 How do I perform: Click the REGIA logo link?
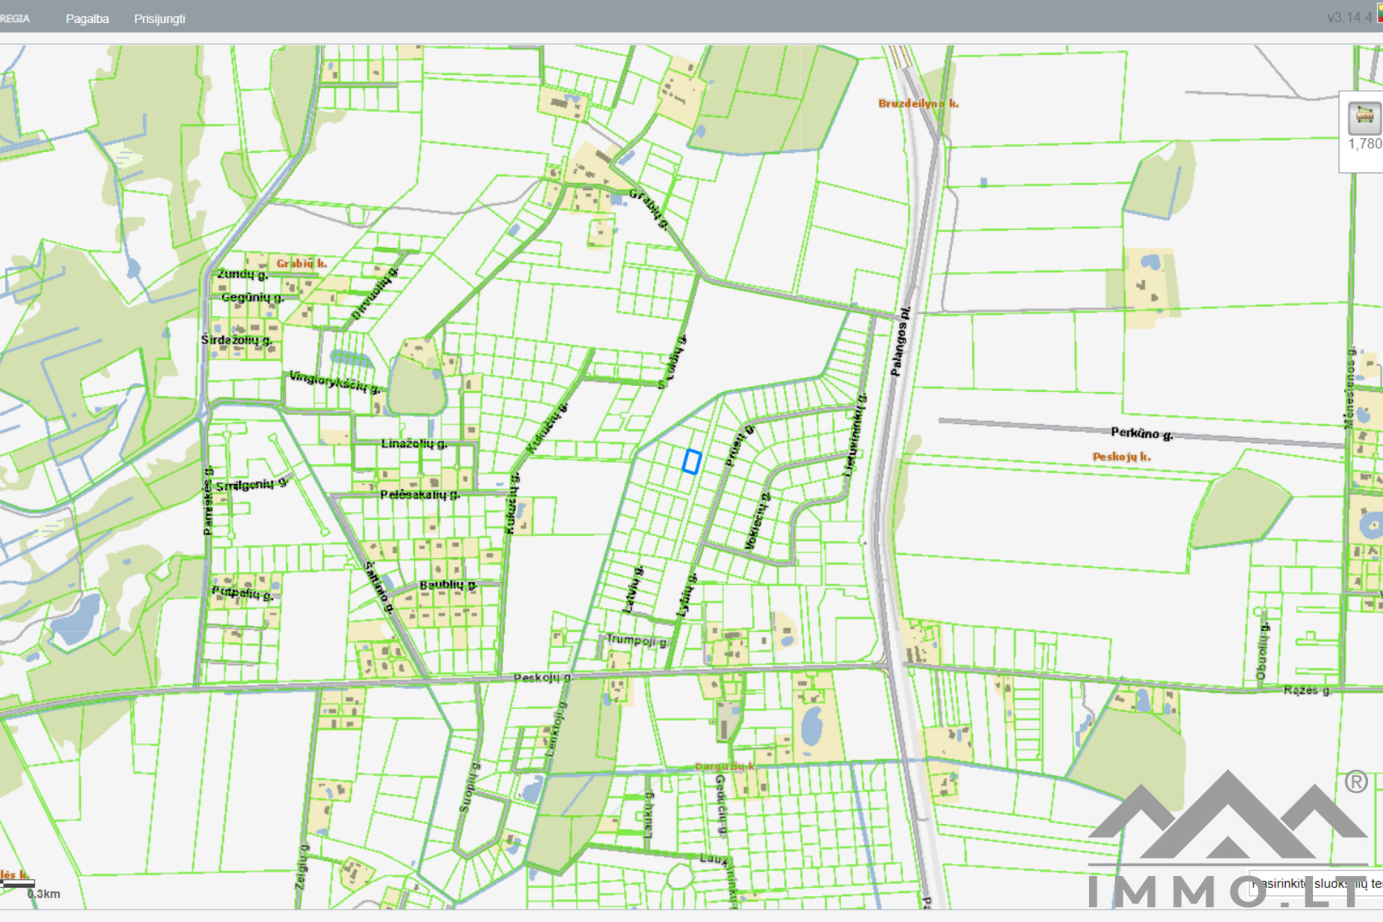coord(14,19)
